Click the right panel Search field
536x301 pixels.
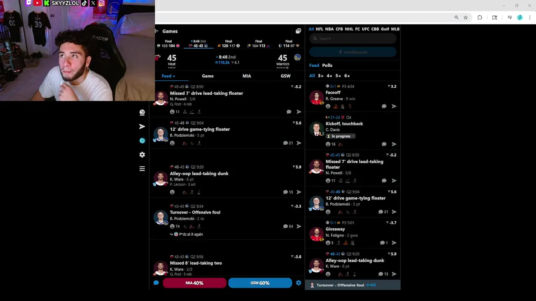(x=353, y=38)
